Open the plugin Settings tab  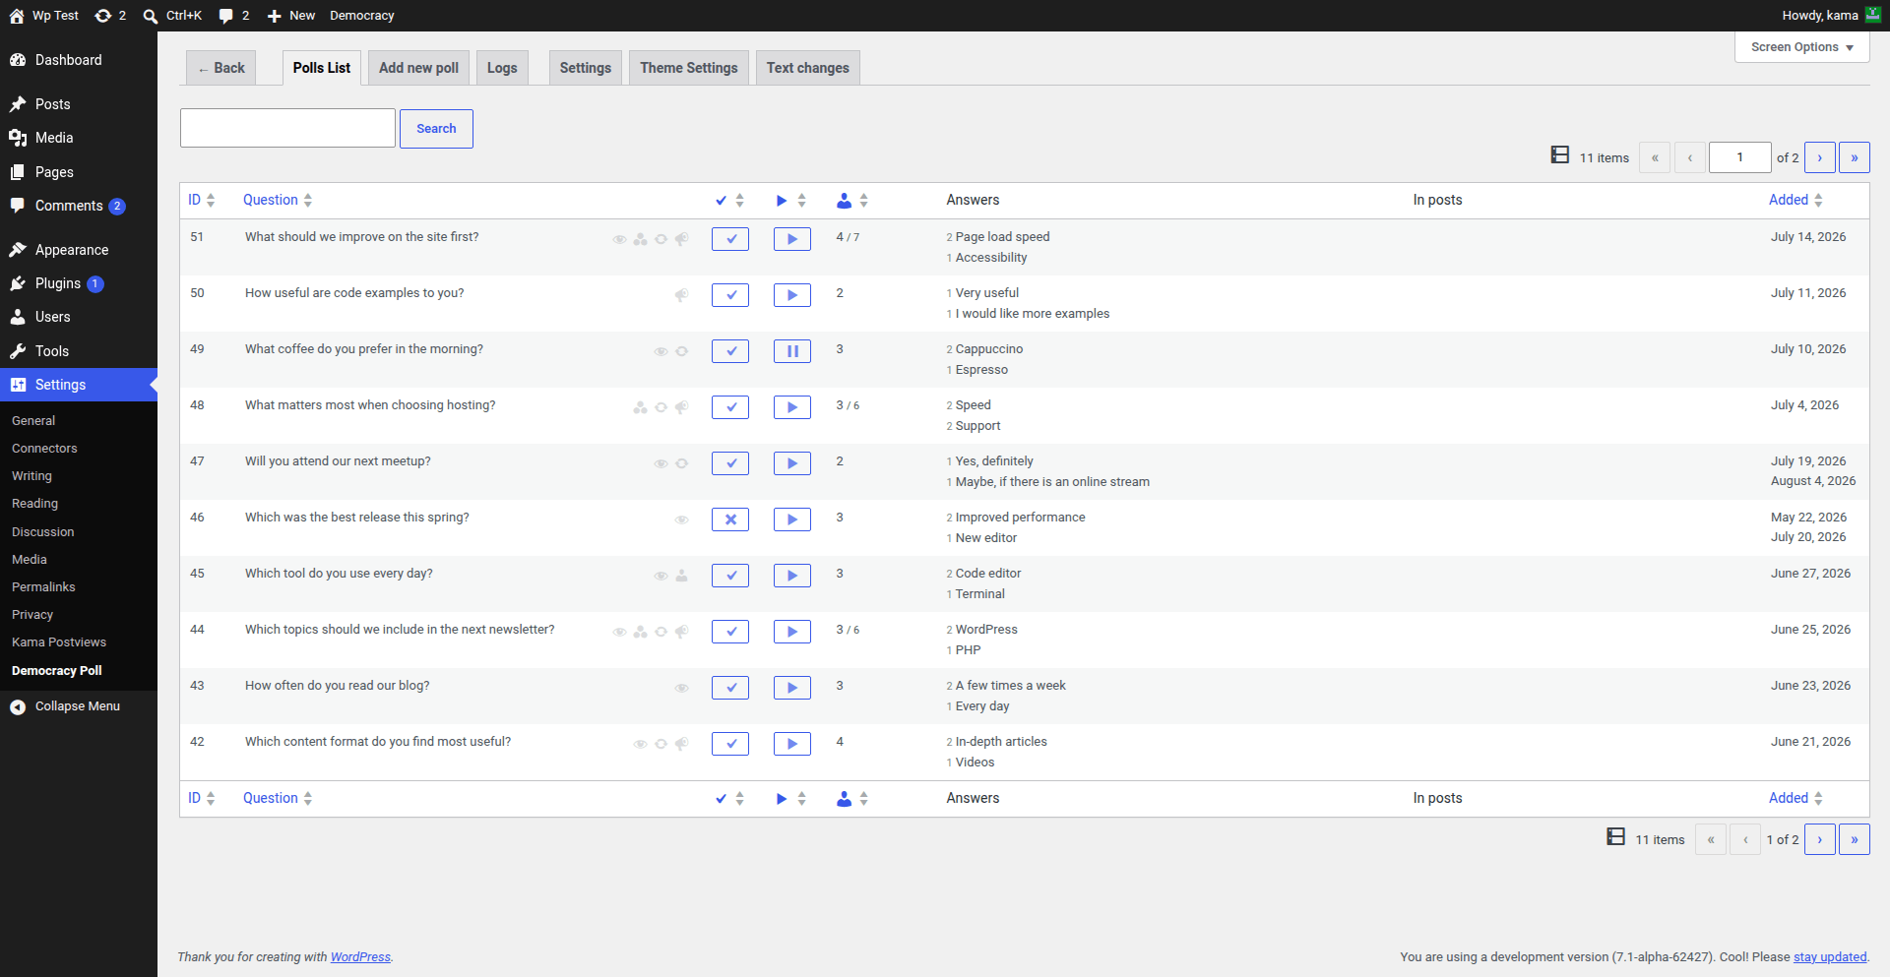tap(586, 68)
